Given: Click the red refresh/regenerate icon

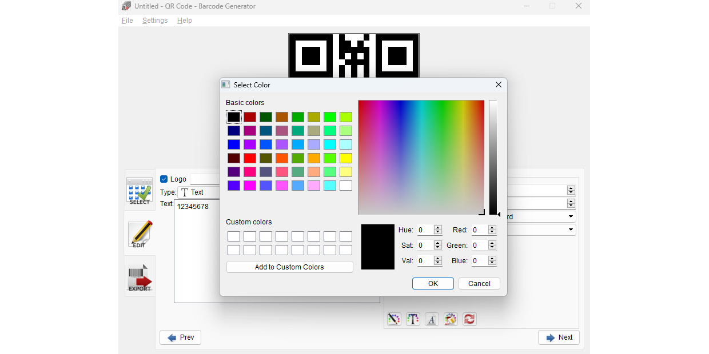Looking at the screenshot, I should pos(469,319).
